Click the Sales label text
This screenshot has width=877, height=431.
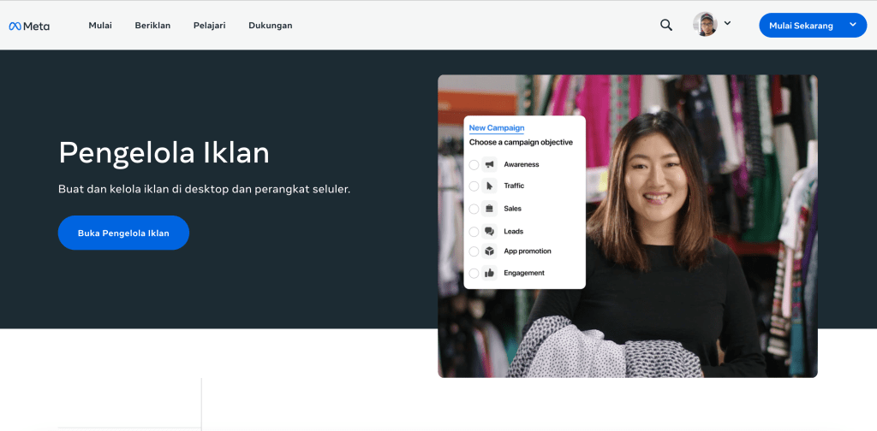(x=512, y=209)
